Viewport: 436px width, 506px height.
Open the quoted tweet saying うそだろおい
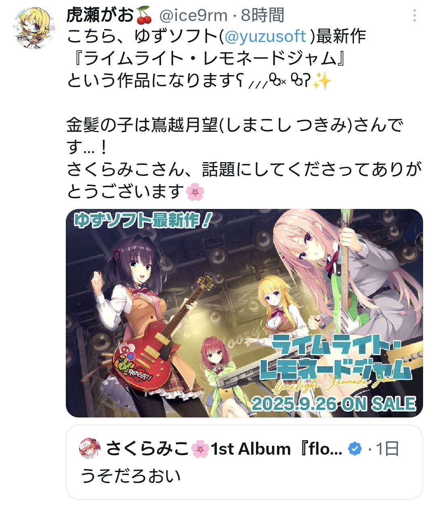(244, 462)
